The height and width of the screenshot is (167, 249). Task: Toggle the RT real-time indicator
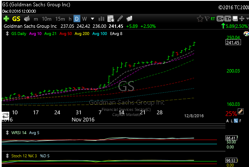[x=213, y=19]
